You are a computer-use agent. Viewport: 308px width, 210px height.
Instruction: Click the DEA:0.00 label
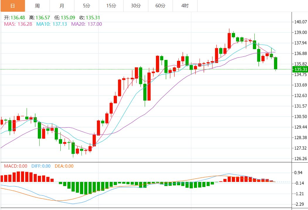64,166
